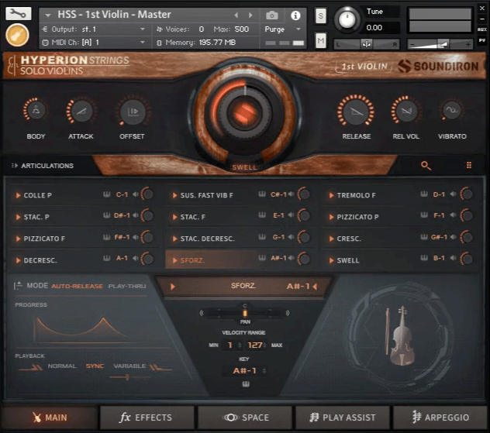Click the keyboard icon under the KEY field
Screen dimensions: 490x433
click(246, 384)
